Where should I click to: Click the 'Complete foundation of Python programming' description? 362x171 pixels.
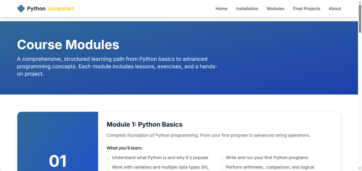[208, 135]
